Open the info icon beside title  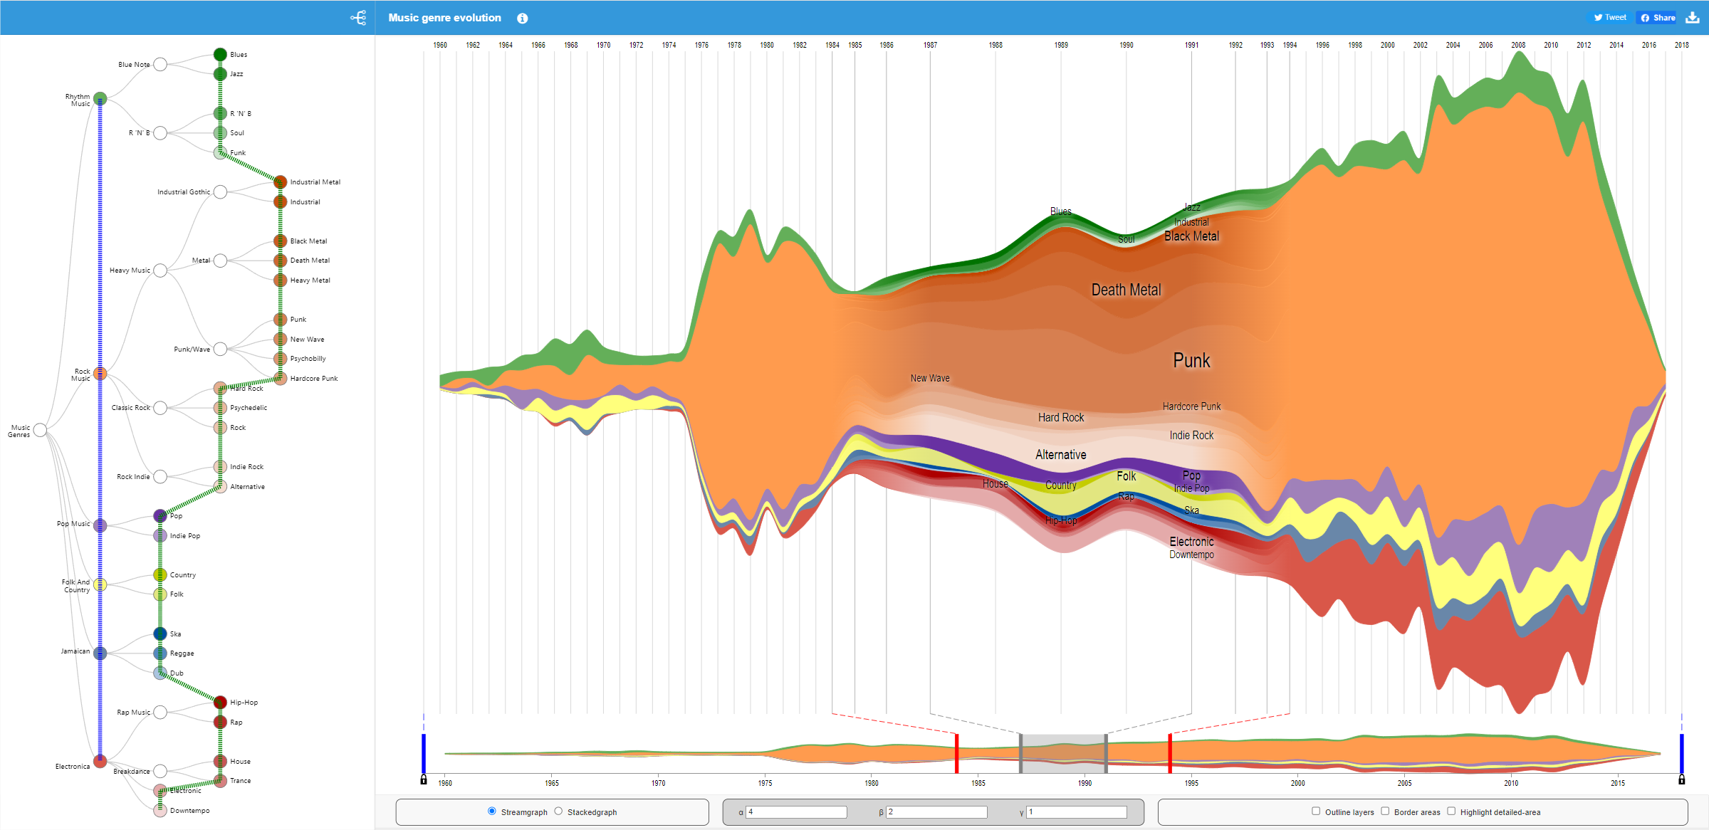point(522,19)
